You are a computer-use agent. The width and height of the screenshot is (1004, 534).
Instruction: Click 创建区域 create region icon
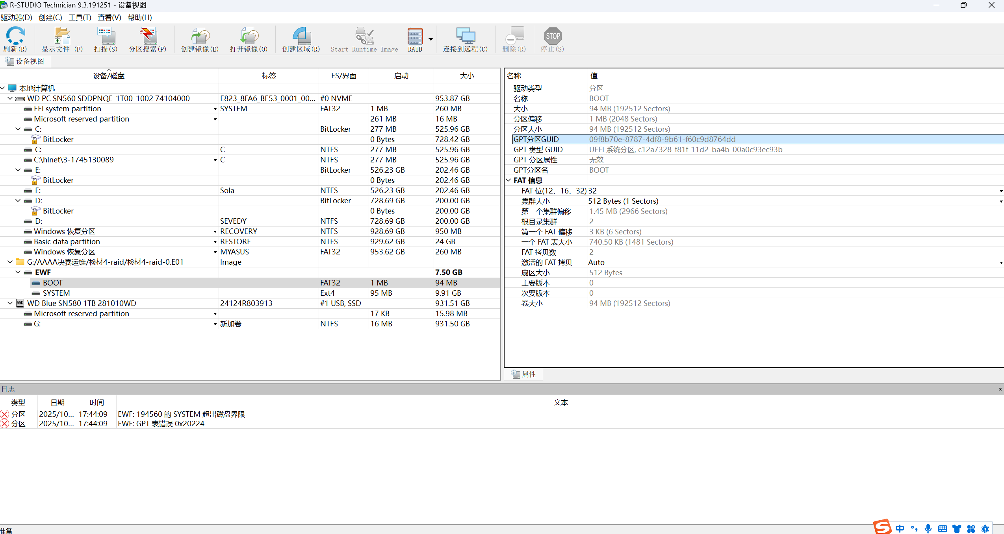pyautogui.click(x=301, y=36)
